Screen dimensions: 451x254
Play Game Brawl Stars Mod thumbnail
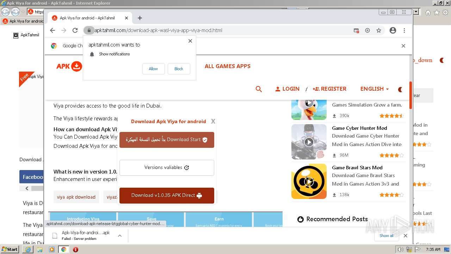[x=309, y=181]
